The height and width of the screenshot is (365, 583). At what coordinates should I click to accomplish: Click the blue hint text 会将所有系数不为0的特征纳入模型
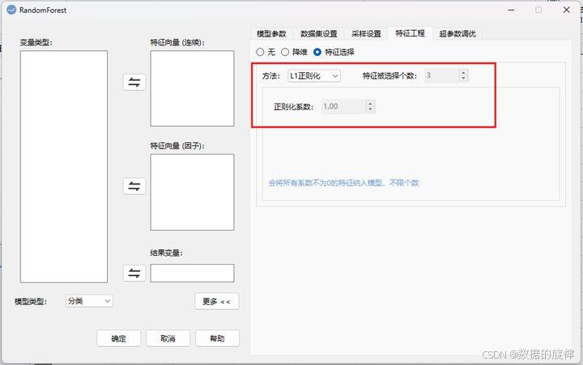click(x=343, y=183)
